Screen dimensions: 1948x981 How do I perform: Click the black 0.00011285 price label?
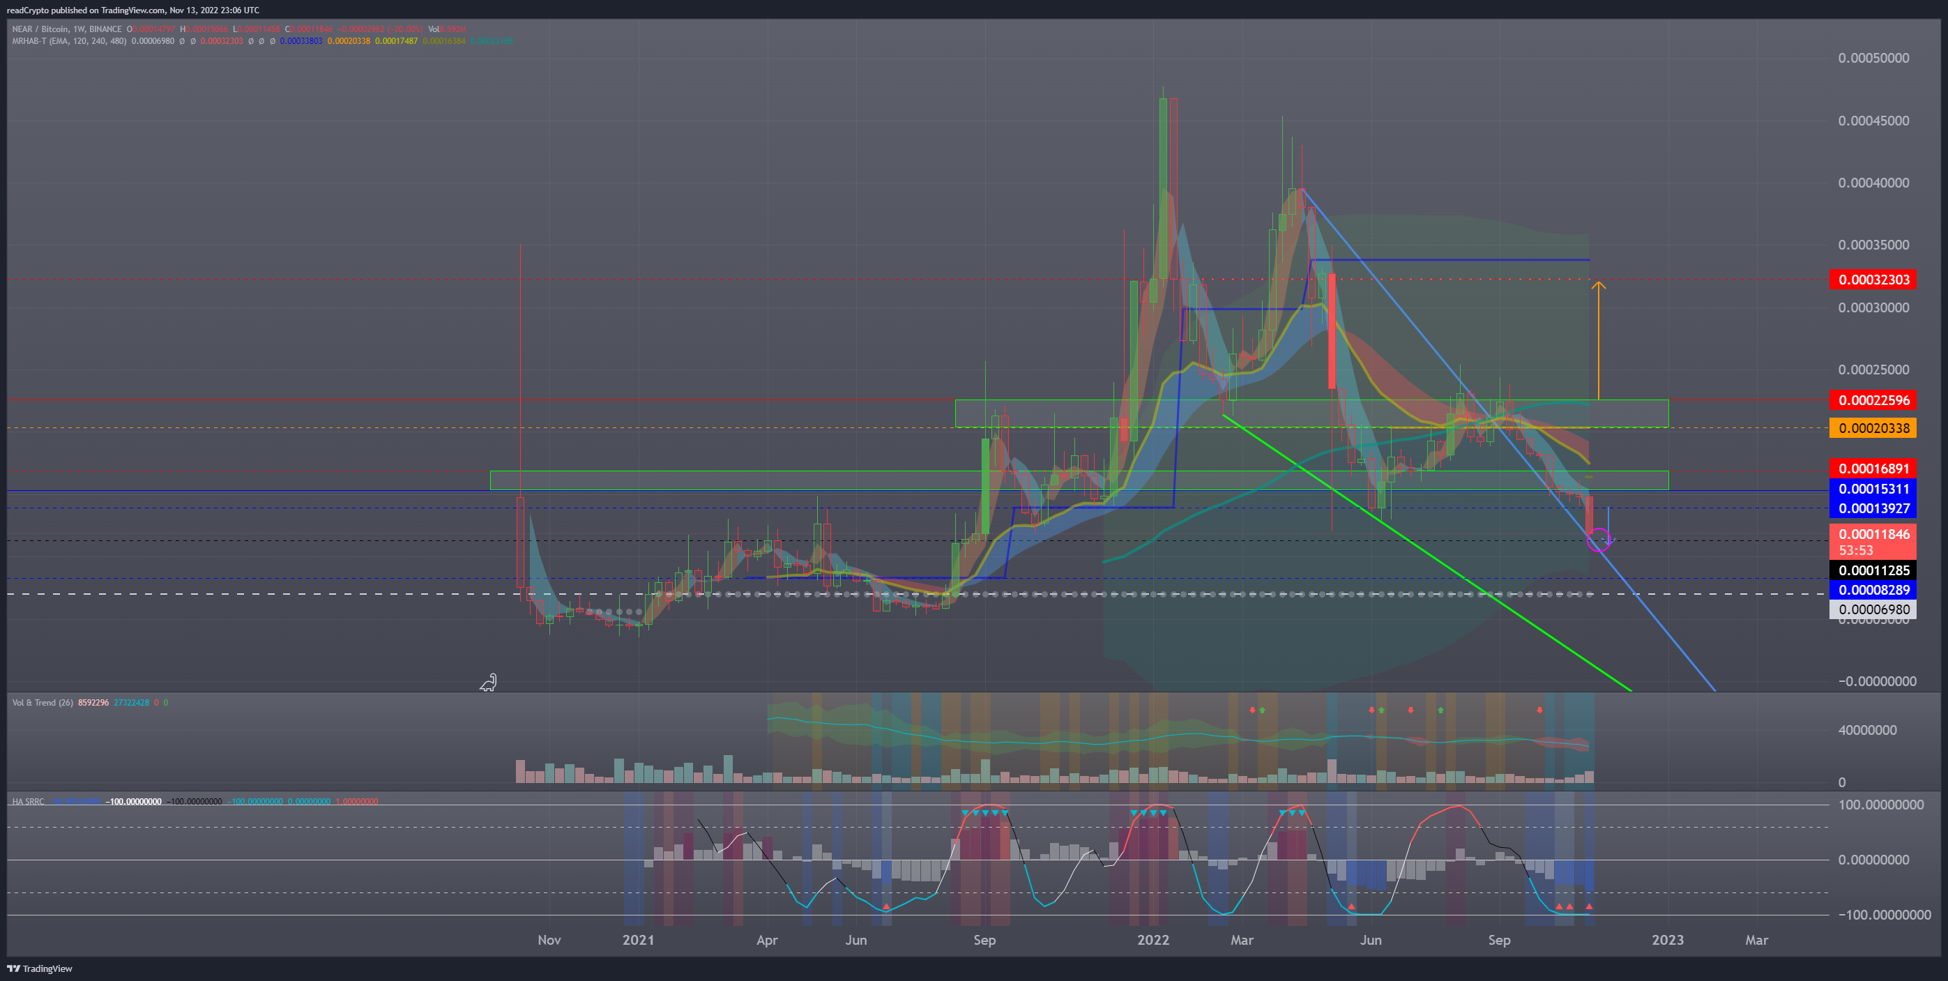point(1873,570)
